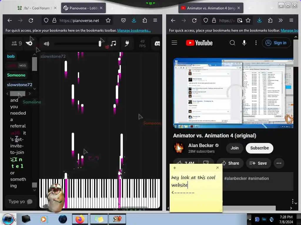The image size is (301, 225).
Task: Reload the Pianoverse page
Action: (31, 20)
